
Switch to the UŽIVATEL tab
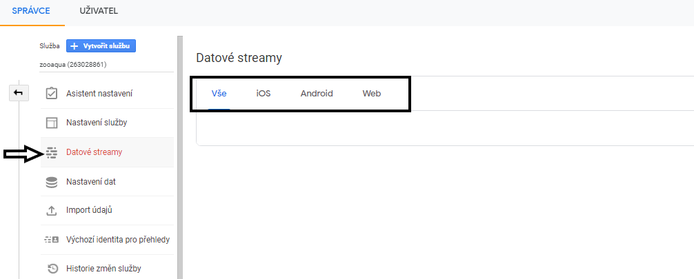click(x=99, y=11)
